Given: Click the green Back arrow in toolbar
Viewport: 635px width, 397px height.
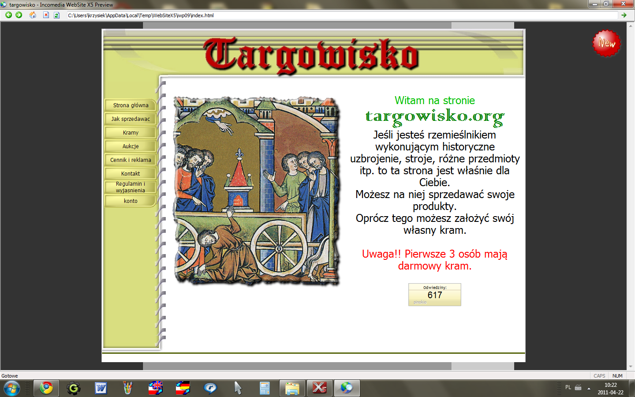Looking at the screenshot, I should coord(8,15).
